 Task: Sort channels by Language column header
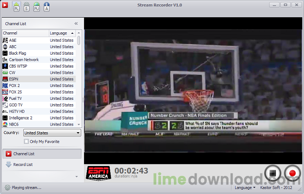pos(62,33)
